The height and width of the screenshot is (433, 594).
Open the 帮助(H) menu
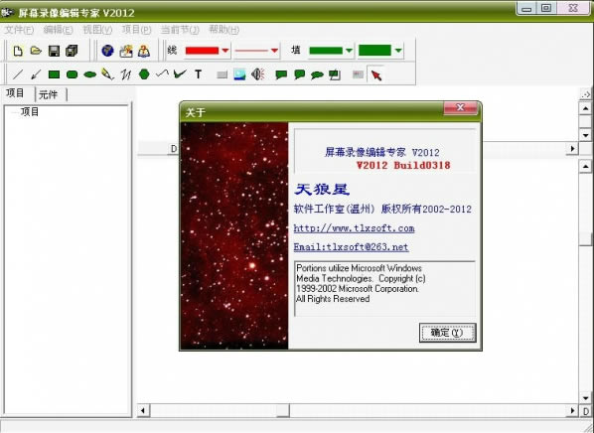pyautogui.click(x=223, y=30)
